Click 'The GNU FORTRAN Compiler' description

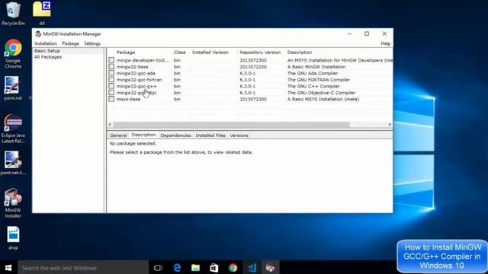pos(319,79)
